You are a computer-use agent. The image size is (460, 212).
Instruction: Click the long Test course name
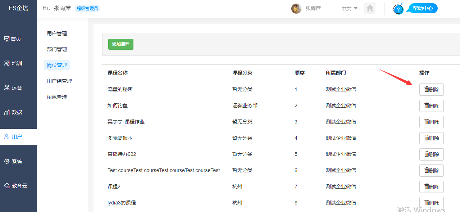(x=164, y=170)
